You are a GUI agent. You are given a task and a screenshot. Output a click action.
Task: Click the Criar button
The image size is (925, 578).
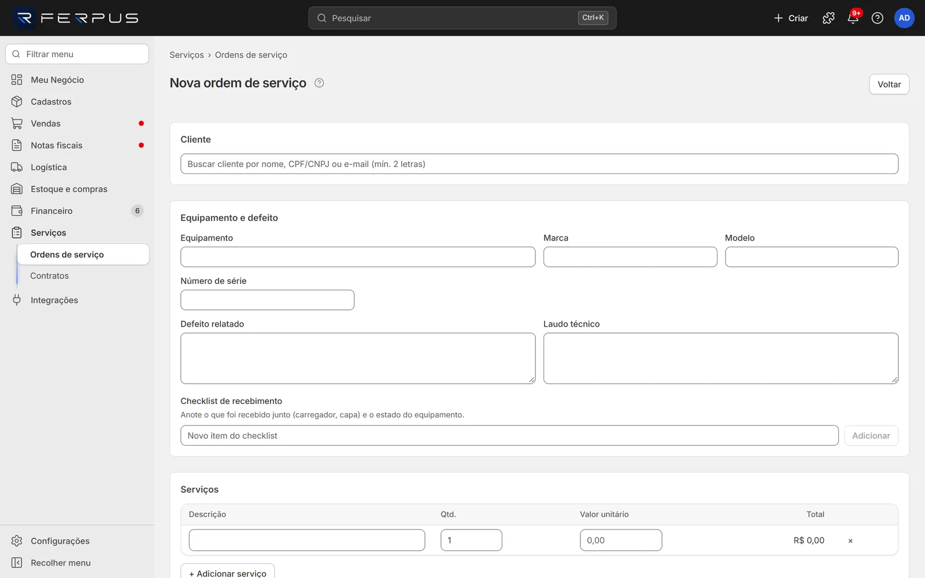click(x=791, y=18)
